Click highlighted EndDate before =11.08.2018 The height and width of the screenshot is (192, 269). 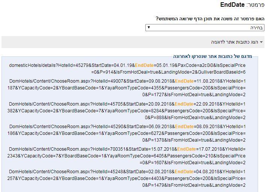click(184, 81)
